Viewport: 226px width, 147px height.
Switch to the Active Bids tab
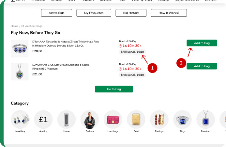56,13
